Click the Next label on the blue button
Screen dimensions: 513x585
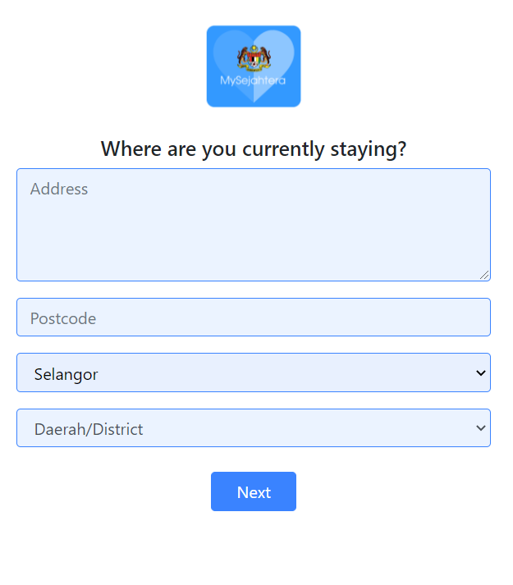point(254,492)
